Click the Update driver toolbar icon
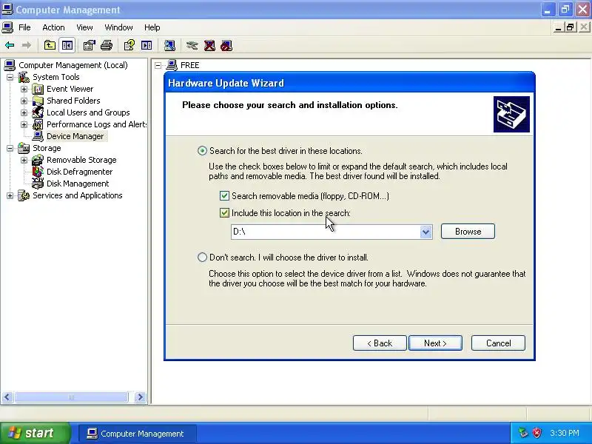 [x=192, y=46]
